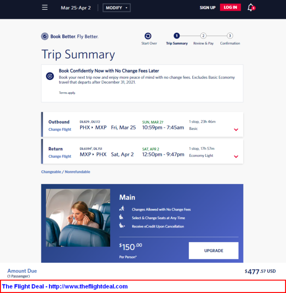Click the no change fees banner icon
This screenshot has width=286, height=293.
click(50, 76)
